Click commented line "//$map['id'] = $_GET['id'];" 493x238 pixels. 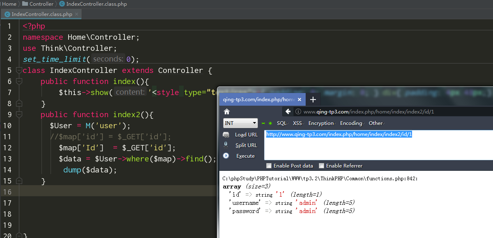(x=111, y=136)
